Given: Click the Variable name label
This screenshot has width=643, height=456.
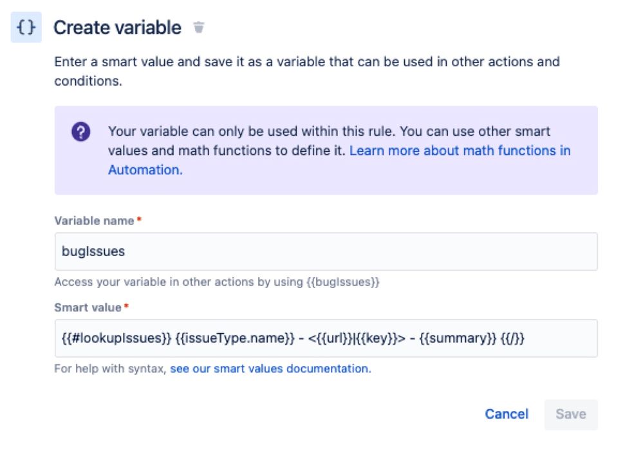Looking at the screenshot, I should 94,221.
